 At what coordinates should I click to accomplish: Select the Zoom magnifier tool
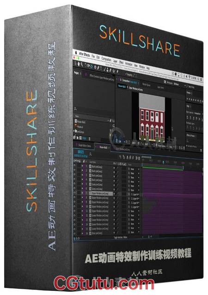(81, 64)
